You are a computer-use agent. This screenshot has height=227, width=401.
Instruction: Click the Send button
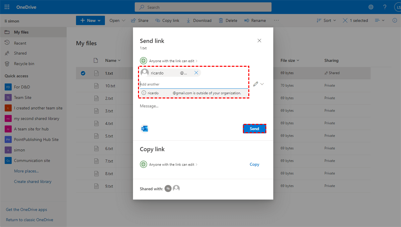(254, 129)
